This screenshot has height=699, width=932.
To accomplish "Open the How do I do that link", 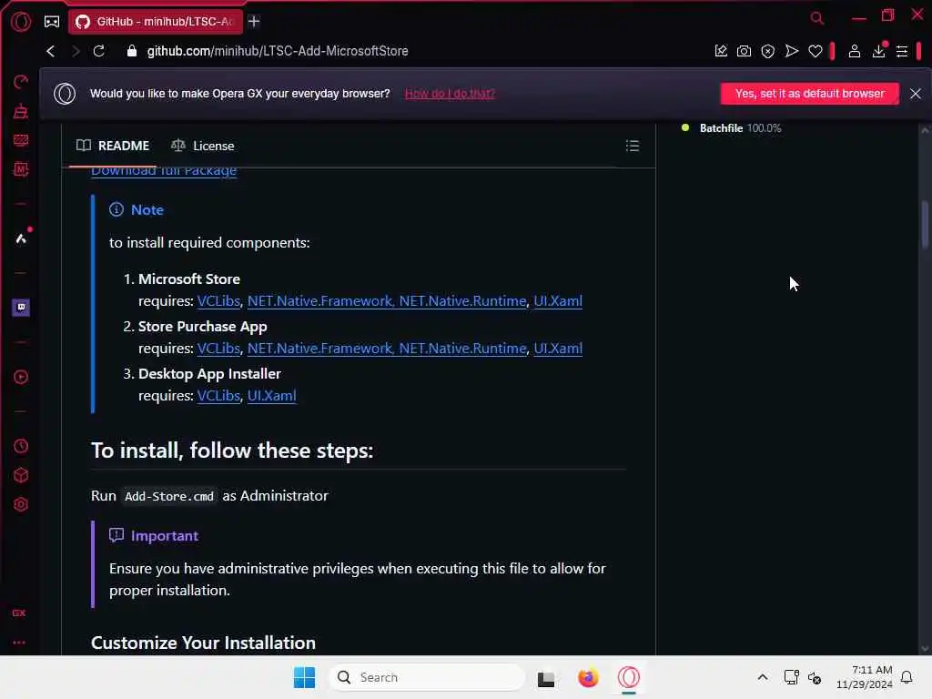I will [450, 94].
